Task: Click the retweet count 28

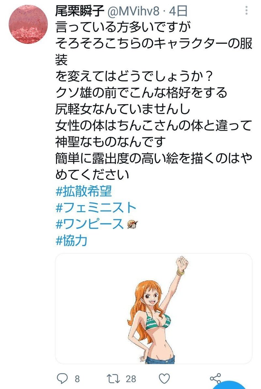Action: click(x=131, y=379)
